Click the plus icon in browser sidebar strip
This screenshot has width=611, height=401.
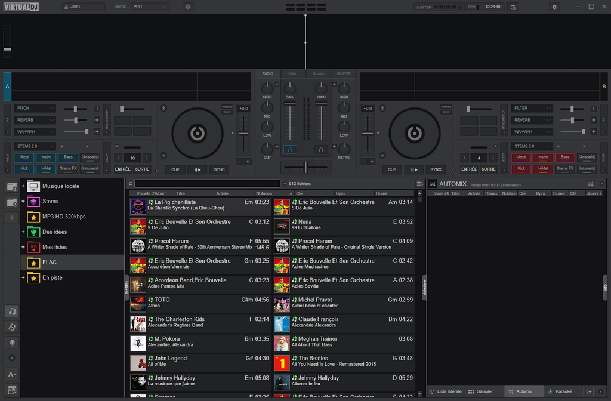(12, 218)
